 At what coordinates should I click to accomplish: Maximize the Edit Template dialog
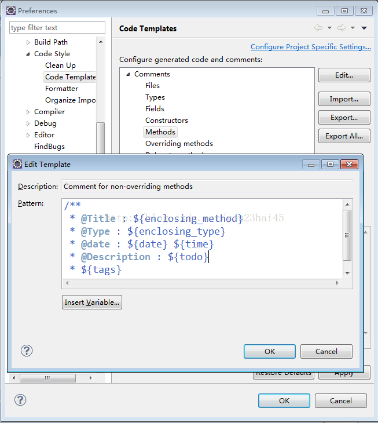(330, 165)
